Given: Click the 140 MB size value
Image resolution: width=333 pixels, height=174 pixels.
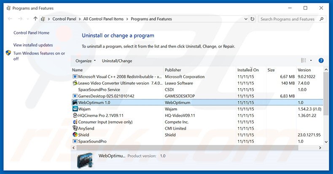Looking at the screenshot, I should [288, 83].
